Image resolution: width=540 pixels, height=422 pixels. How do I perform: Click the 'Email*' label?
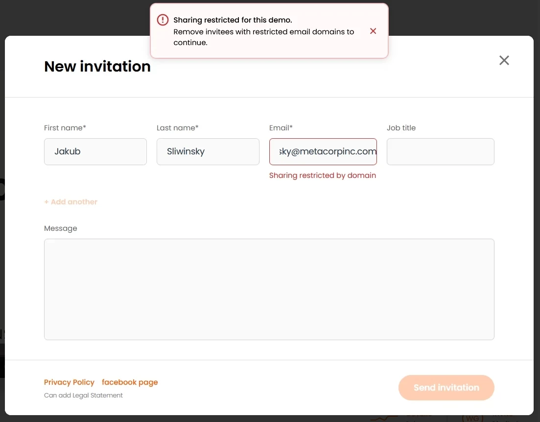click(x=281, y=128)
